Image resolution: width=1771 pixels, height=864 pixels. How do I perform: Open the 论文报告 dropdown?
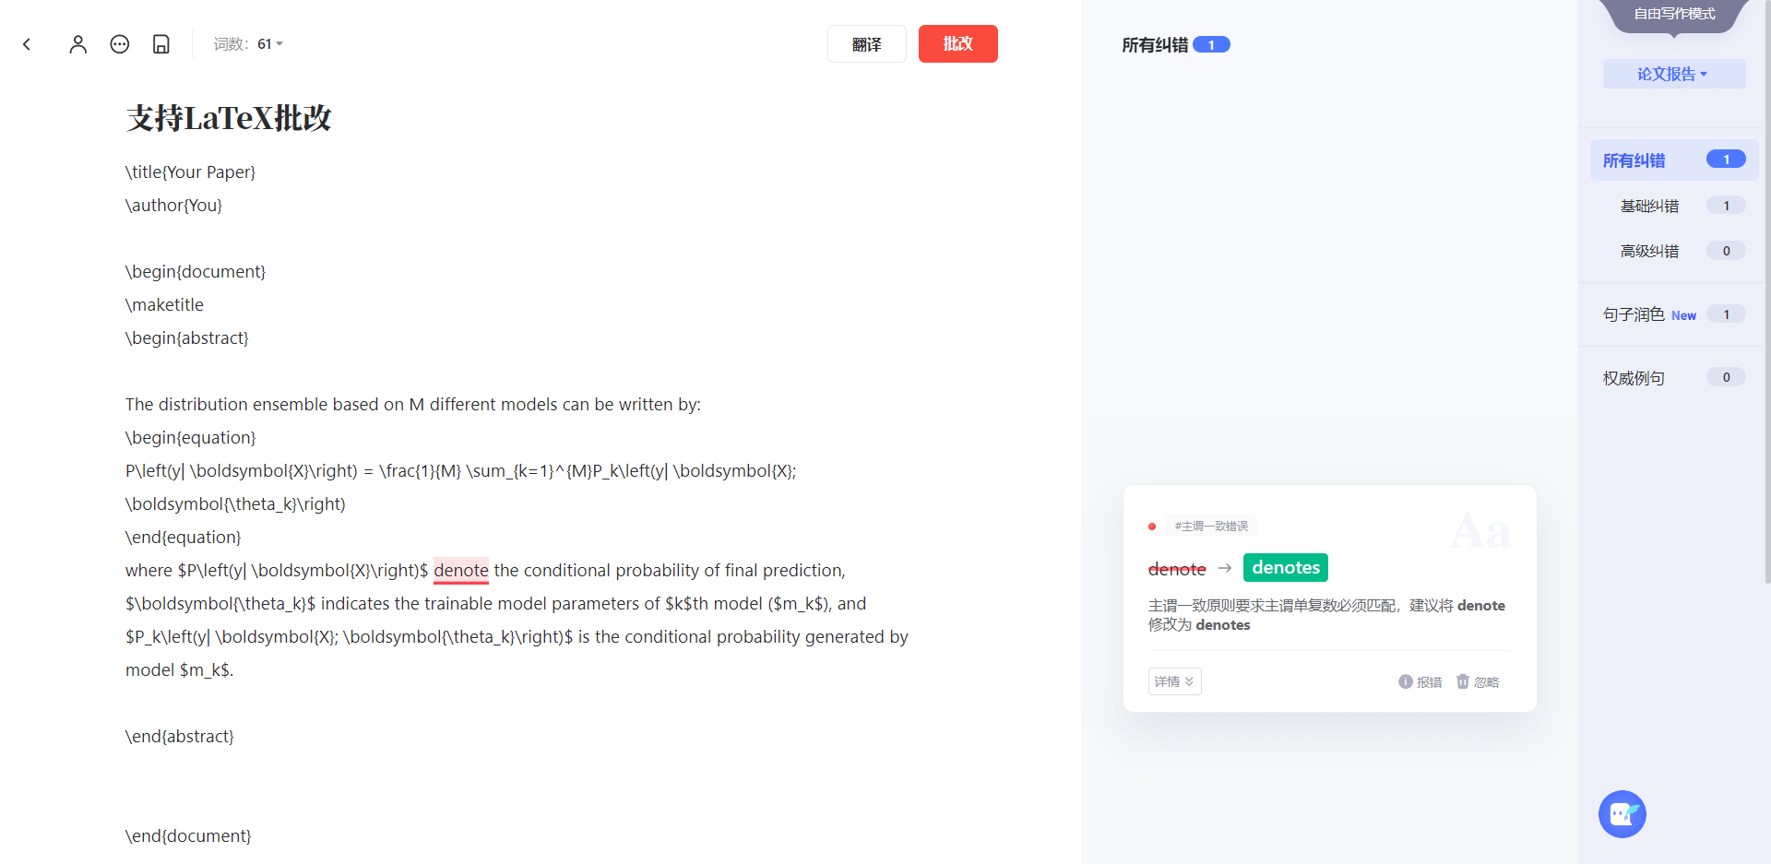[x=1674, y=74]
